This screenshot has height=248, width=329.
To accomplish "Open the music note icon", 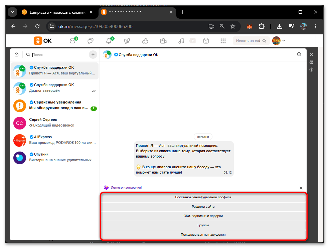I will coord(181,41).
